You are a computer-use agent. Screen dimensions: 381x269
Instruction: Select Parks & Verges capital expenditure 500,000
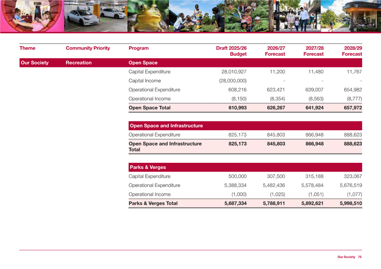tap(238, 176)
